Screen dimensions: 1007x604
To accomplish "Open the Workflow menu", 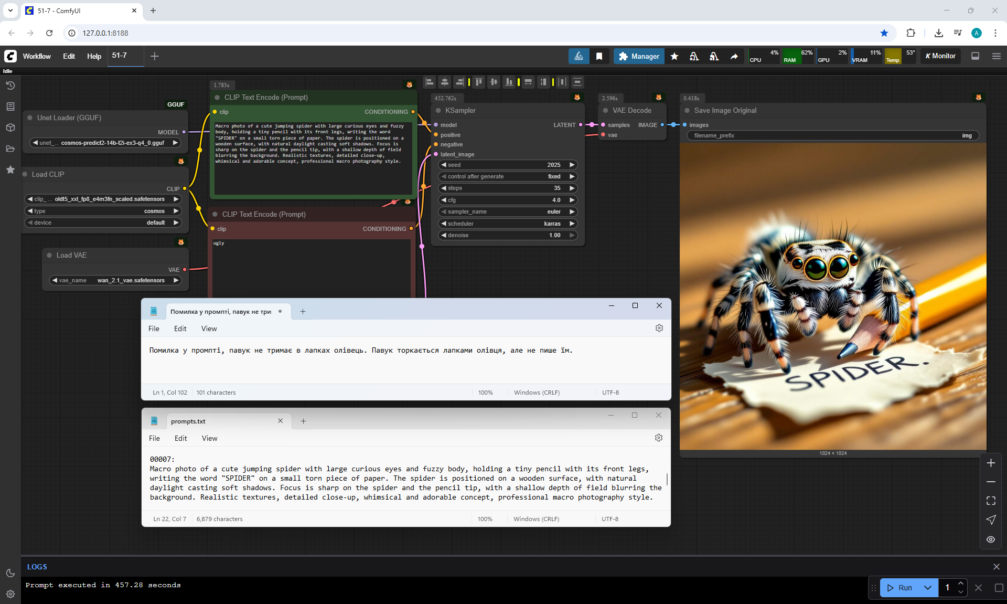I will (37, 56).
